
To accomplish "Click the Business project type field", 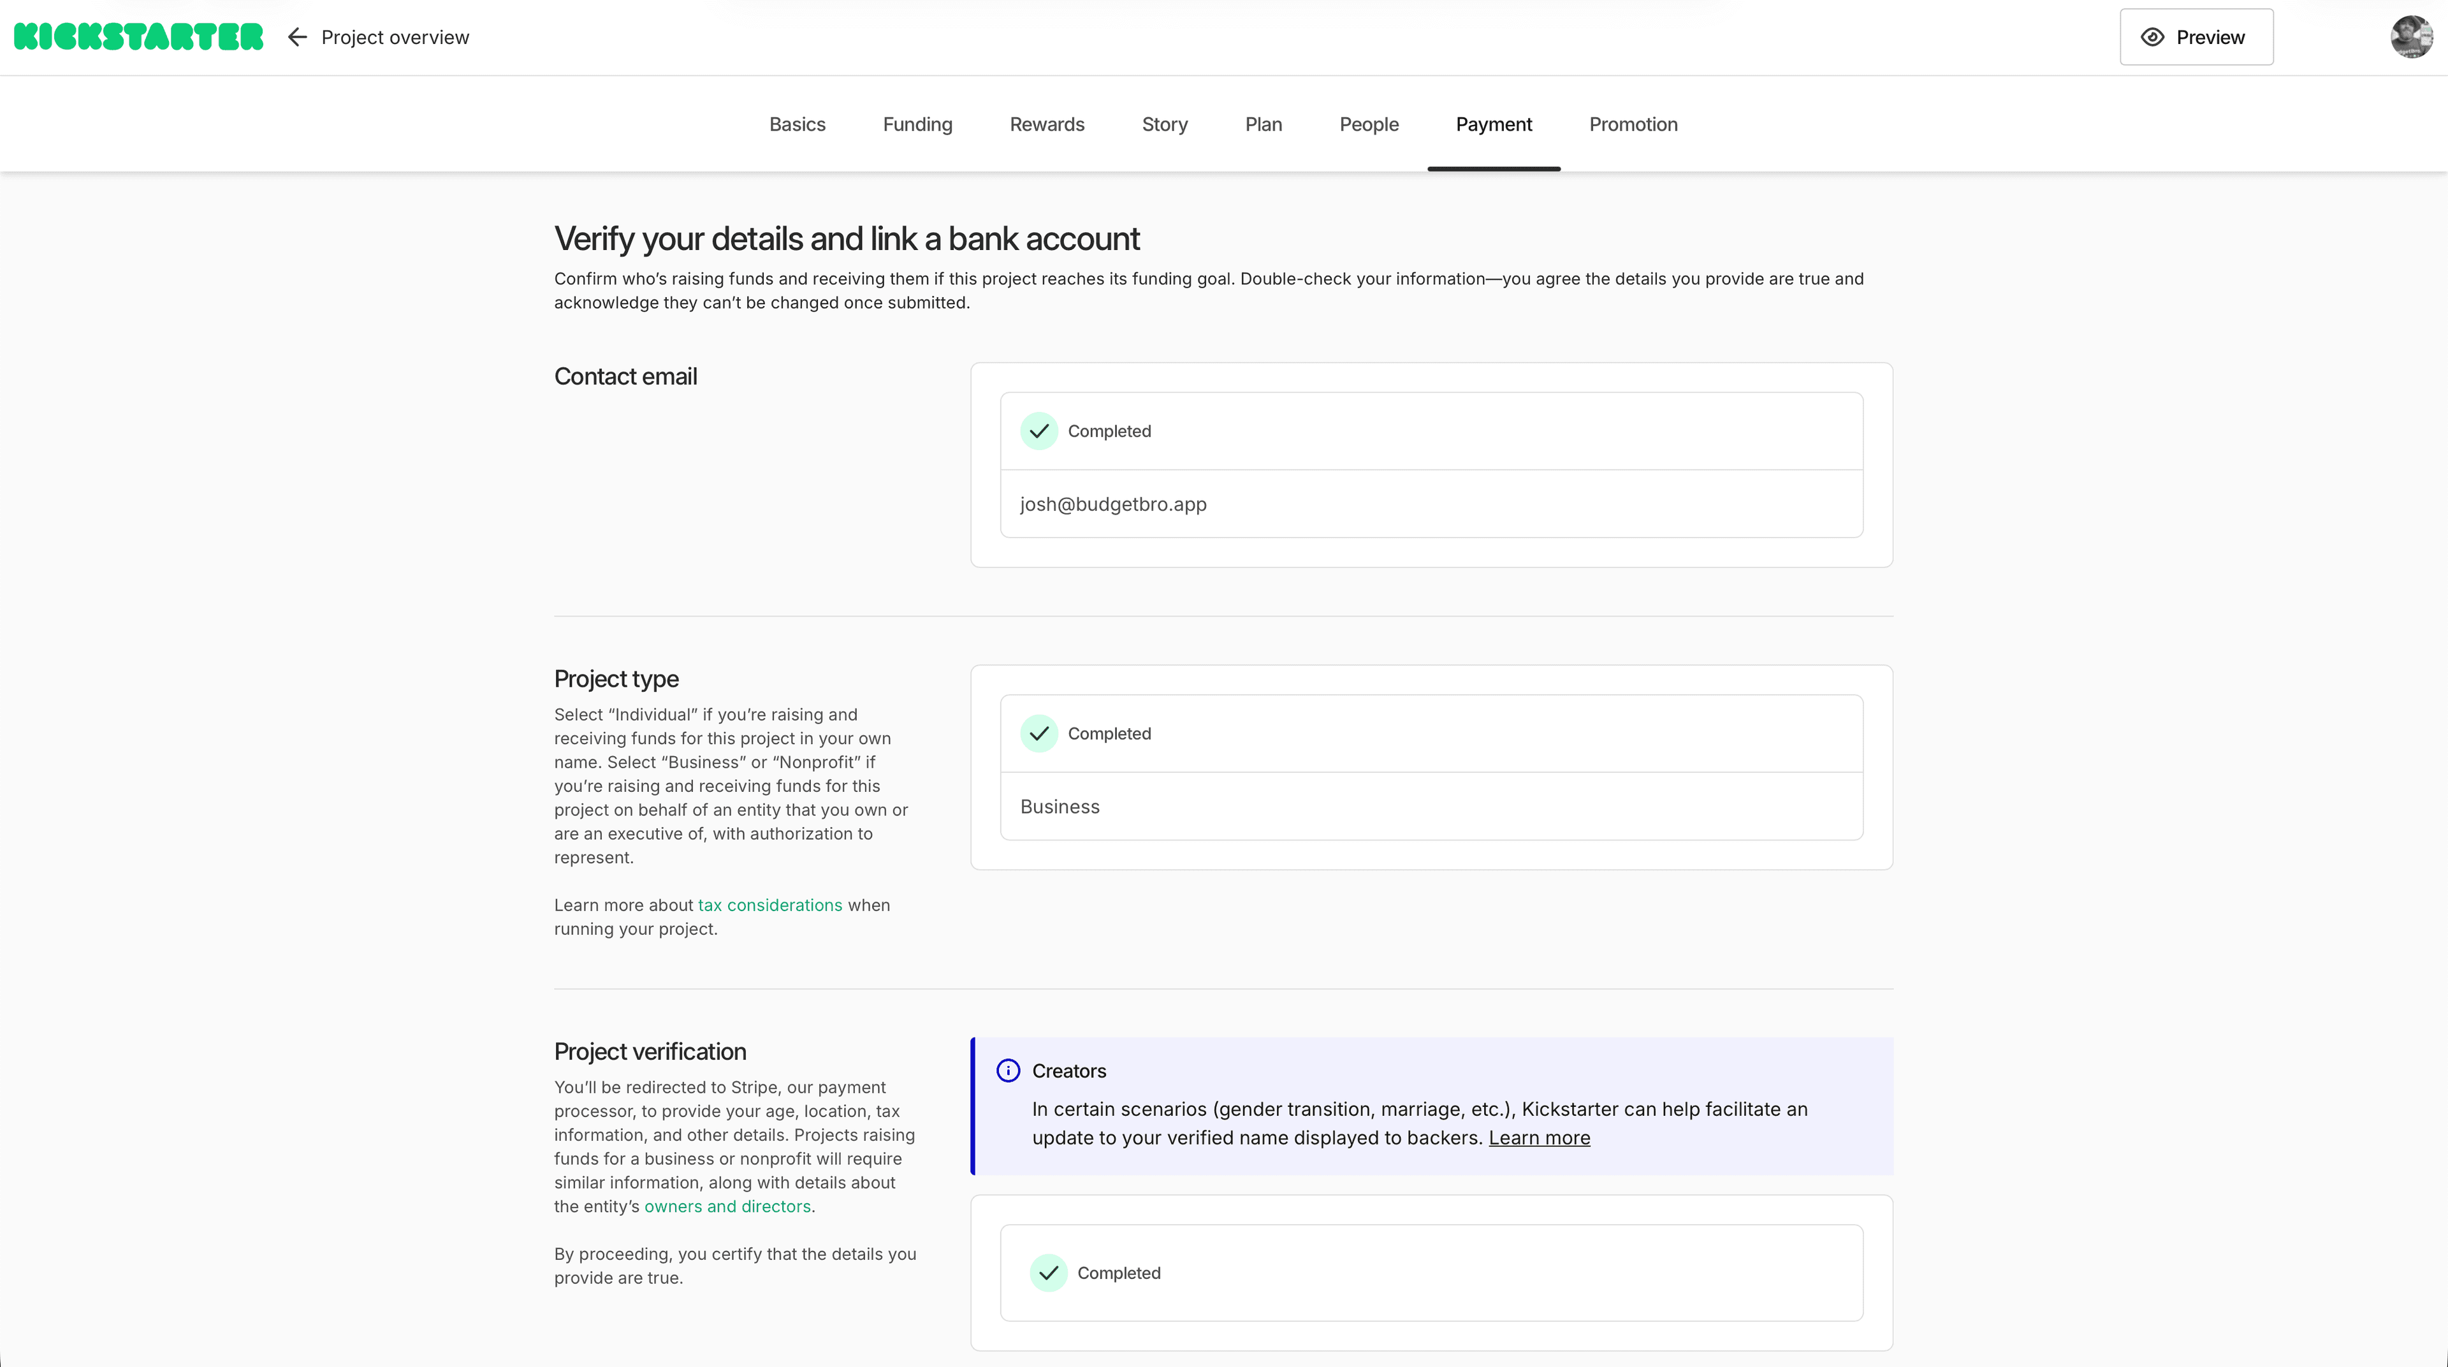I will (1430, 806).
